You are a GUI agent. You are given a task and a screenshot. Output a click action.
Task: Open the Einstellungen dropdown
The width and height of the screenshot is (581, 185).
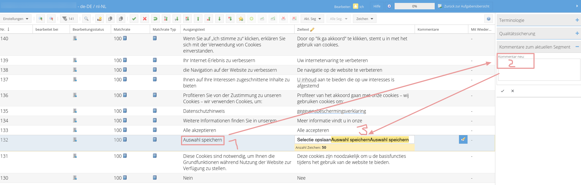pyautogui.click(x=16, y=19)
